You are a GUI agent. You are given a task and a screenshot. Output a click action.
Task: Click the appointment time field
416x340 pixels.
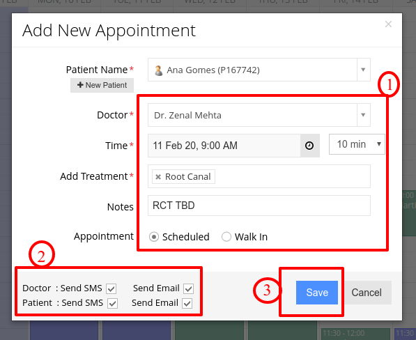[224, 146]
